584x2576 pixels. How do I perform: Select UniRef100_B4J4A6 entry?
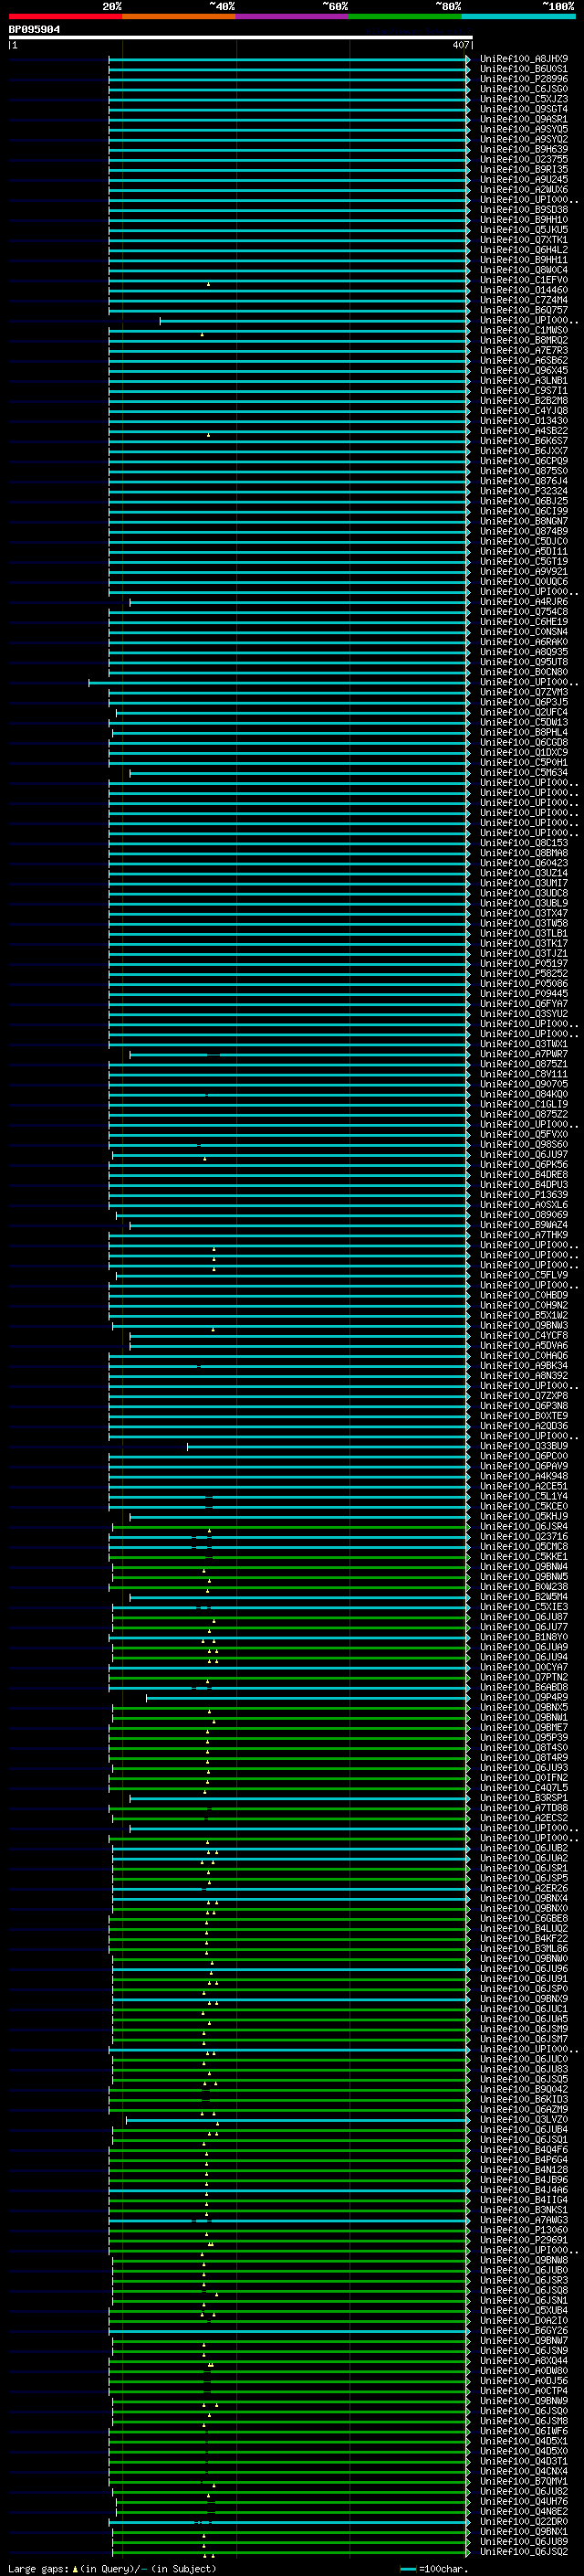523,2190
